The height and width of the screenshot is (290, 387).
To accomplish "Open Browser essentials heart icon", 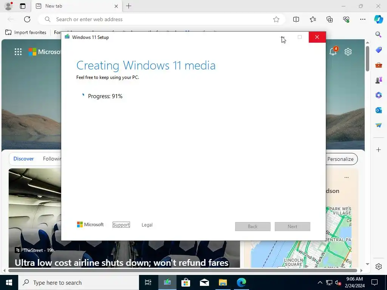I will click(x=346, y=19).
